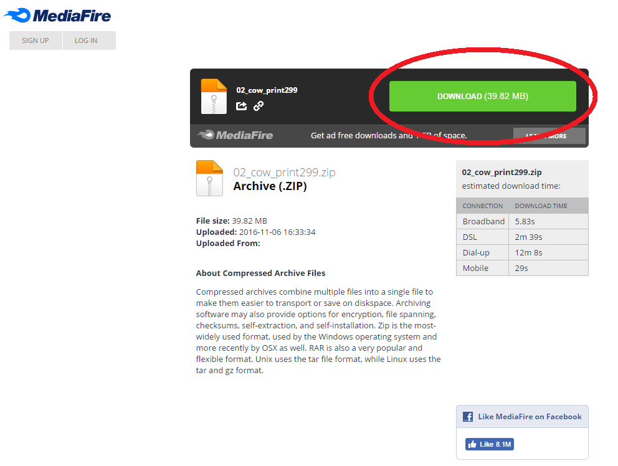This screenshot has height=466, width=618.
Task: Click the MediaFire logo at top left
Action: (57, 16)
